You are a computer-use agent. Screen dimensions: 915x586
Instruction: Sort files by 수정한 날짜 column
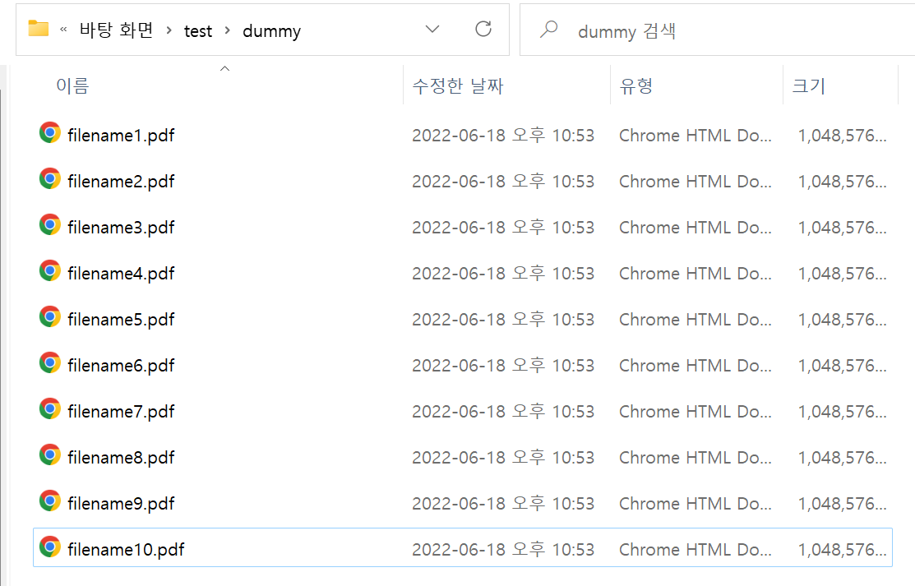click(x=457, y=85)
